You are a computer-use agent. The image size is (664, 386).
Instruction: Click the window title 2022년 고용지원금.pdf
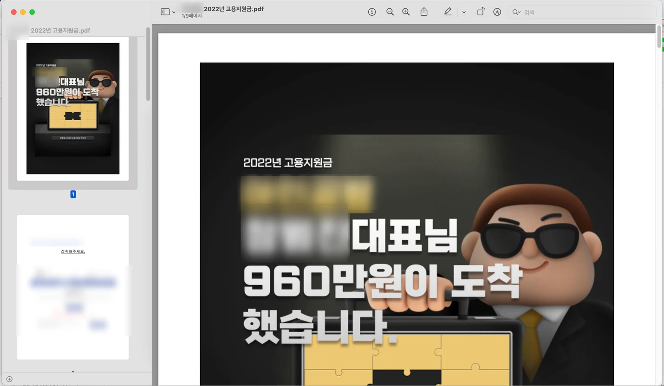(234, 9)
